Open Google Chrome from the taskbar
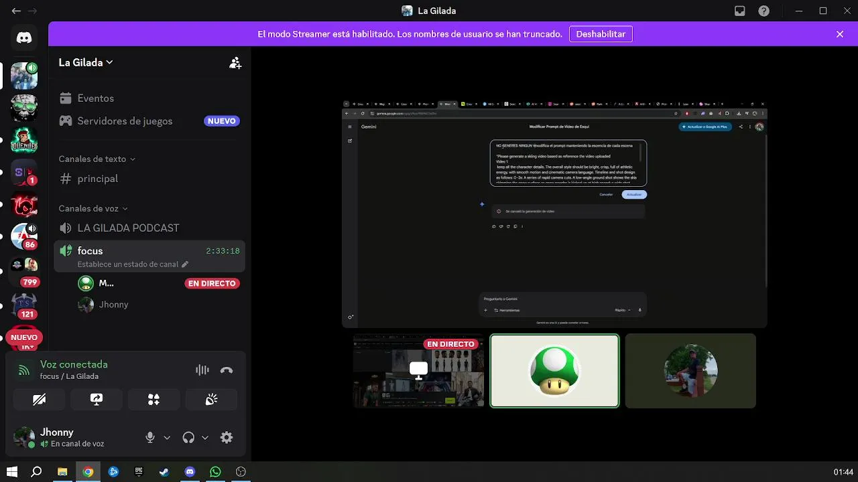 (x=88, y=472)
